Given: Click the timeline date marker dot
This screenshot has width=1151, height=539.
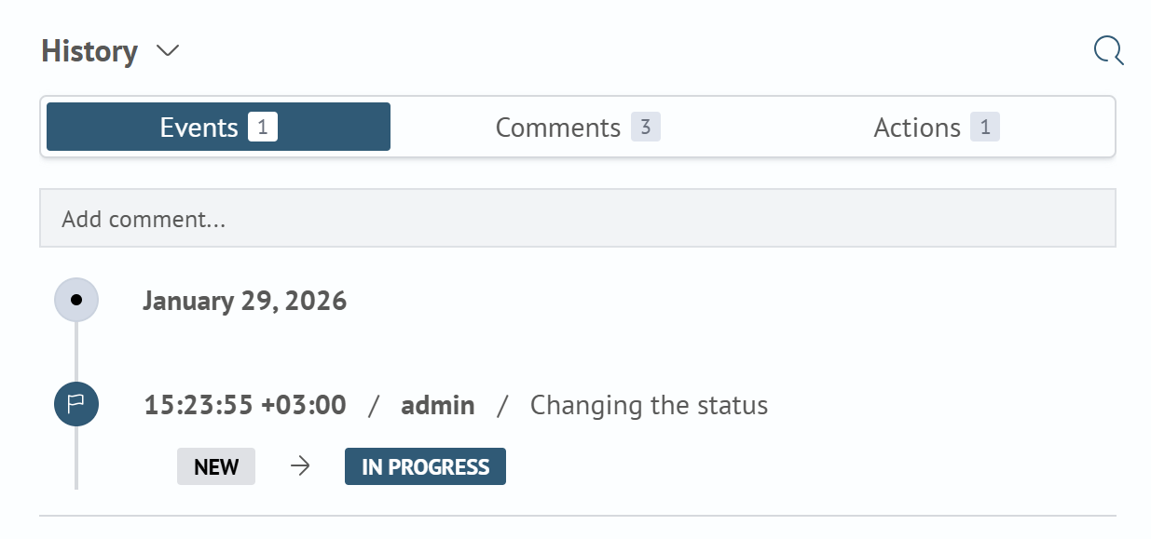Looking at the screenshot, I should pyautogui.click(x=75, y=300).
